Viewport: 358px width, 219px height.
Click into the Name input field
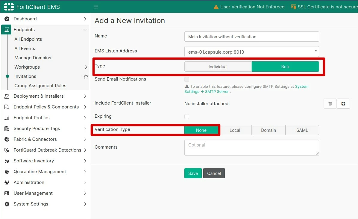click(252, 37)
